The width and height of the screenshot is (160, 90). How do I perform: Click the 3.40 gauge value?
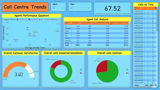point(19,74)
